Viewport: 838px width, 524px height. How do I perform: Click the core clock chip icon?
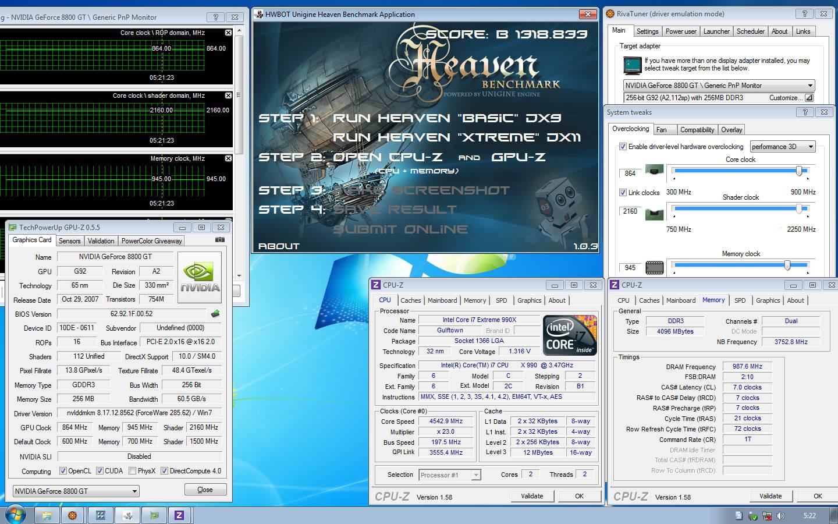(x=655, y=170)
